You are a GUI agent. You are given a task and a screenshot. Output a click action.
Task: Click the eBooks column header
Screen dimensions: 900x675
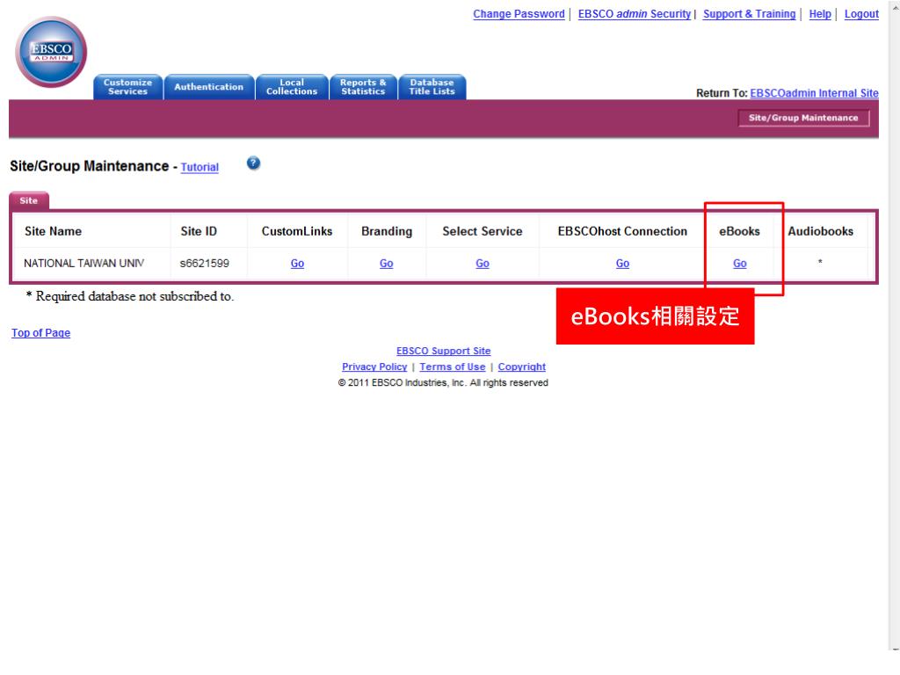[739, 231]
